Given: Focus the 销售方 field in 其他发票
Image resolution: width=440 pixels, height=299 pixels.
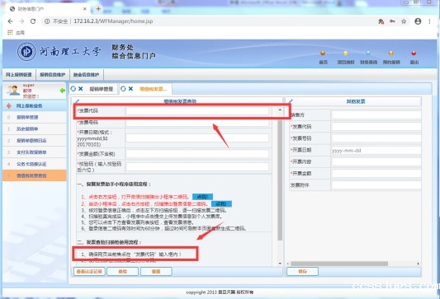Looking at the screenshot, I should 376,115.
